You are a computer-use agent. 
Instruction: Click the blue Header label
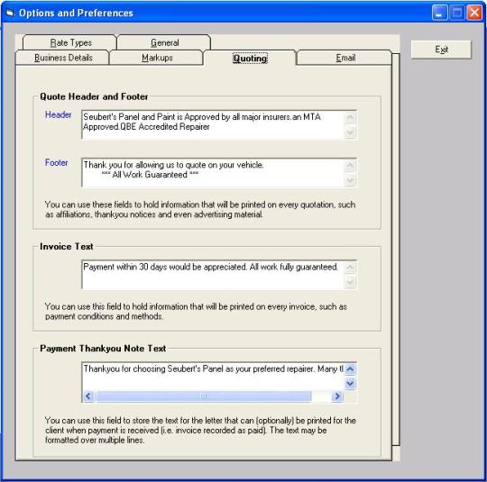click(58, 114)
